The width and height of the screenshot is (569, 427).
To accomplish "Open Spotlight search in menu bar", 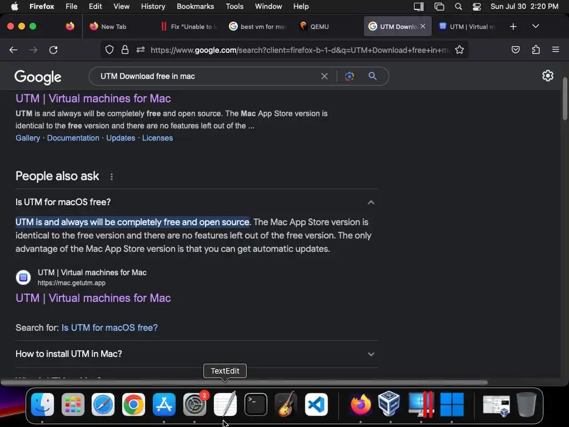I will pos(458,7).
